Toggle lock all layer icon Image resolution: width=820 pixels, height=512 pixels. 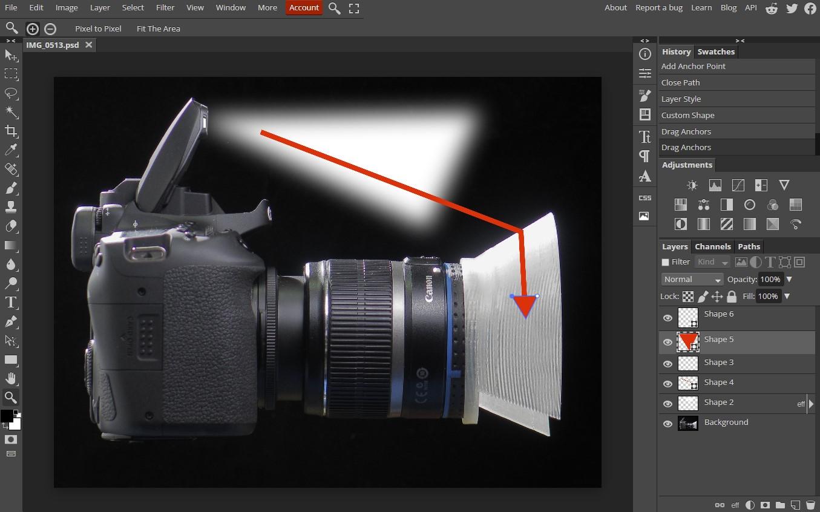click(732, 297)
